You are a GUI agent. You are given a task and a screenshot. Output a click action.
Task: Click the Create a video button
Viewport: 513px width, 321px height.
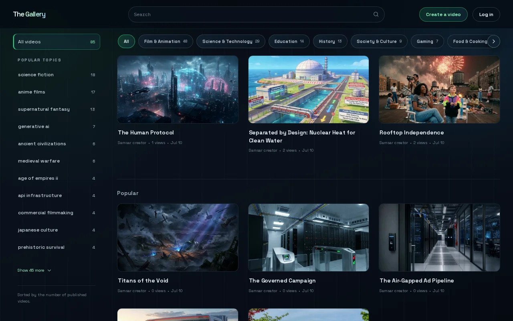point(443,14)
